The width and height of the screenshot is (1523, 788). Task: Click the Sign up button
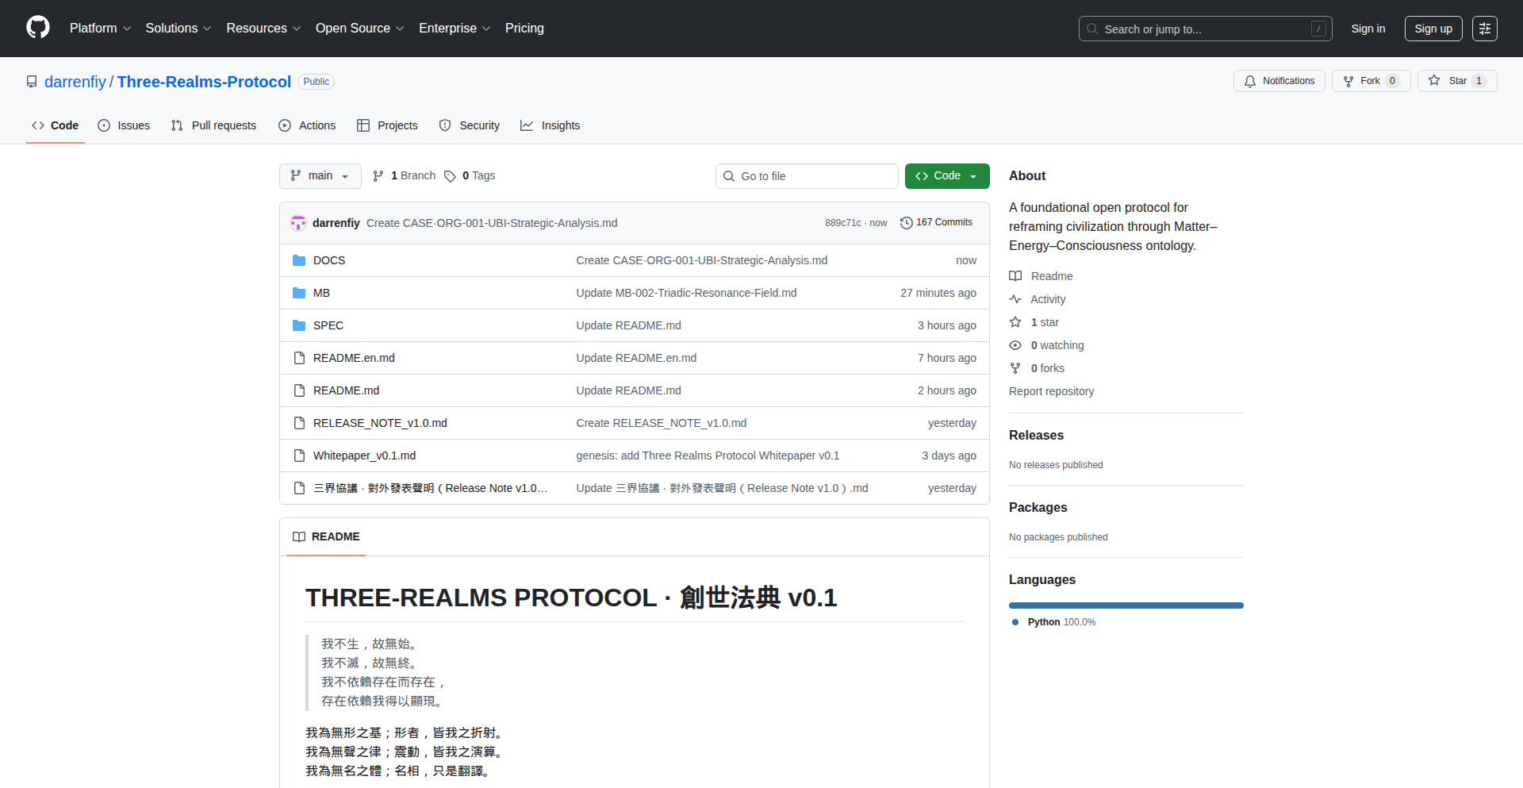tap(1433, 29)
